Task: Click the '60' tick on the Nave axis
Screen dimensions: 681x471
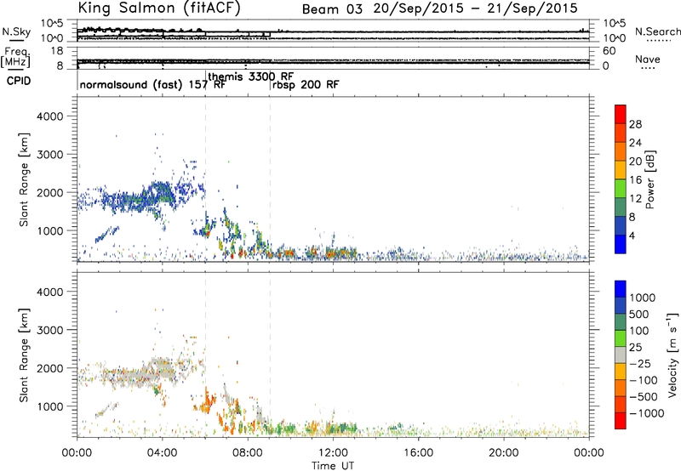Action: [609, 51]
